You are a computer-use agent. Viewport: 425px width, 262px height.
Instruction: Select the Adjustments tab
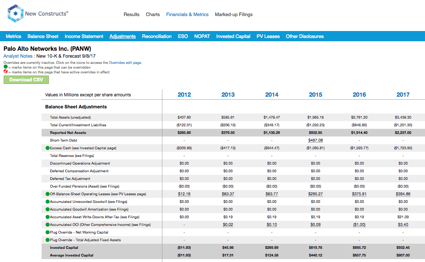tap(123, 36)
